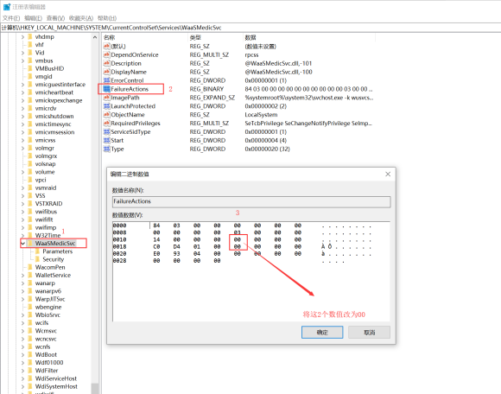Viewport: 501px width, 394px height.
Task: Click the Security subkey folder icon
Action: click(x=37, y=259)
